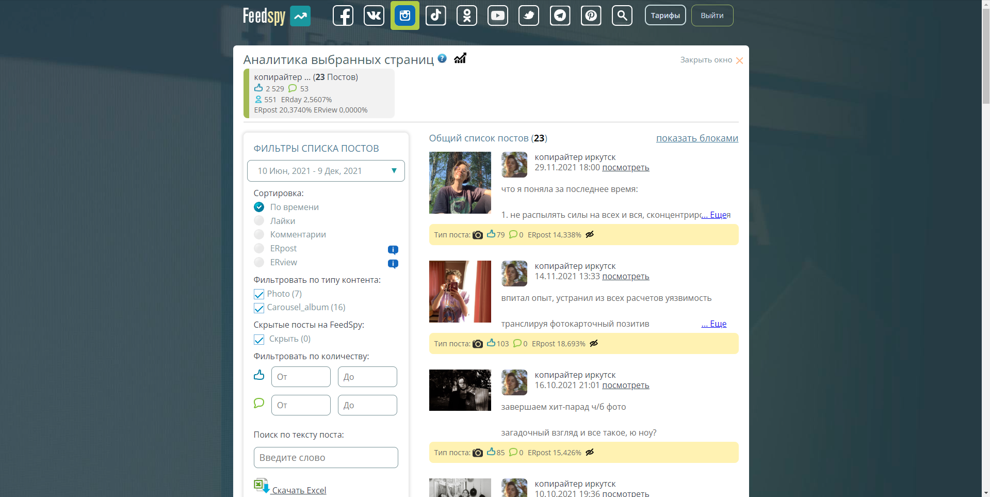Click Закрыть окно

(x=711, y=60)
